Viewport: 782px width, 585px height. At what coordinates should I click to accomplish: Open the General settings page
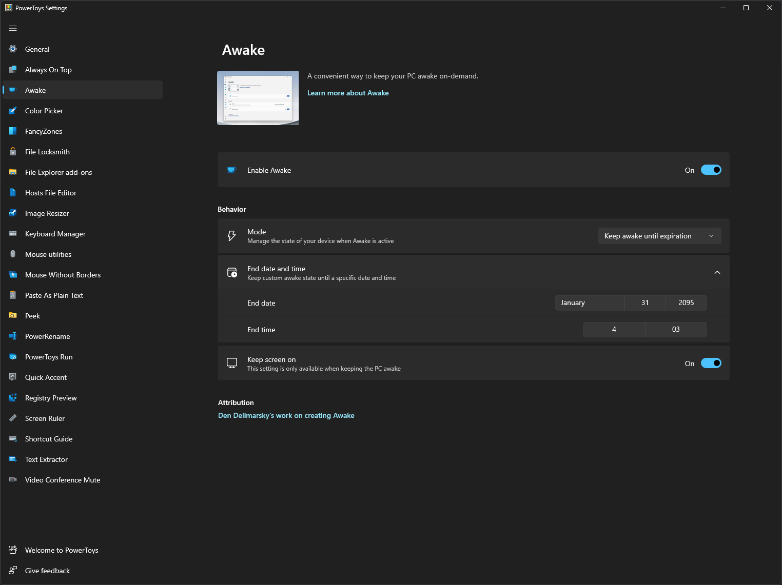(83, 49)
